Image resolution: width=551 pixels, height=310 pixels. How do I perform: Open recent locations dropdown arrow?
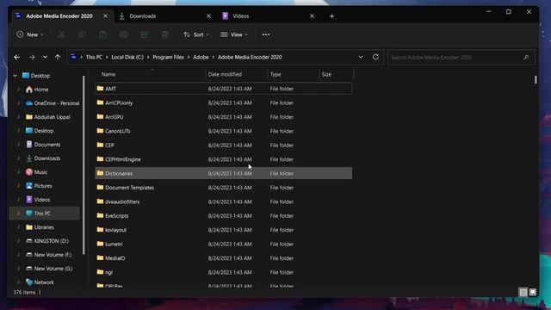coord(45,57)
